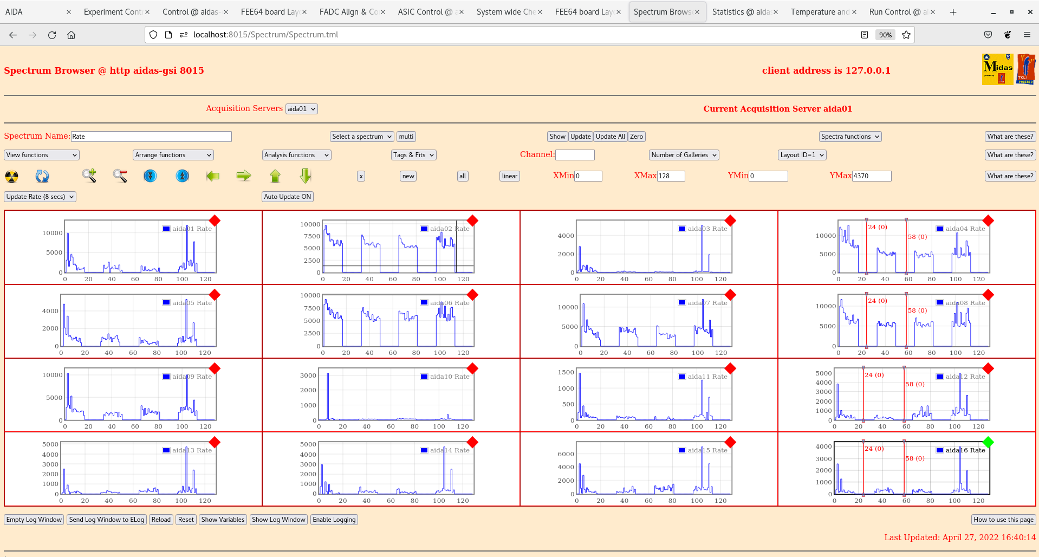Click the 90% zoom level indicator
Screen dimensions: 1039x557
[x=885, y=35]
